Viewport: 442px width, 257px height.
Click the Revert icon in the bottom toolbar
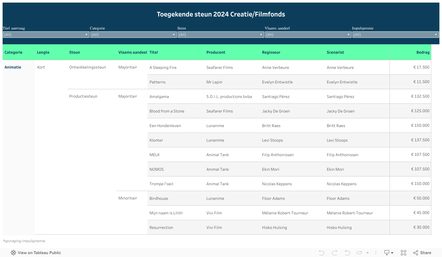point(347,253)
